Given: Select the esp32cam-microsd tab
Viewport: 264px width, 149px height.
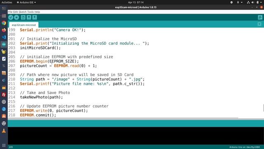Looking at the screenshot, I should pos(24,25).
